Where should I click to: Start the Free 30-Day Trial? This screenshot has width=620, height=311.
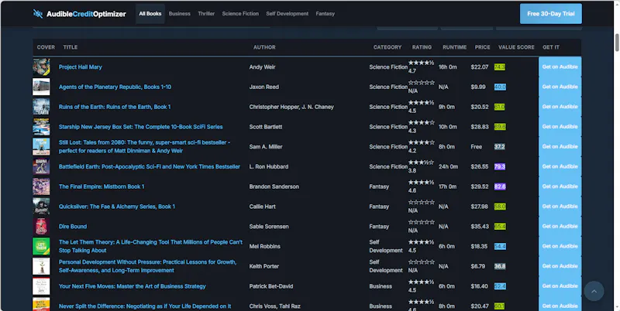point(551,14)
